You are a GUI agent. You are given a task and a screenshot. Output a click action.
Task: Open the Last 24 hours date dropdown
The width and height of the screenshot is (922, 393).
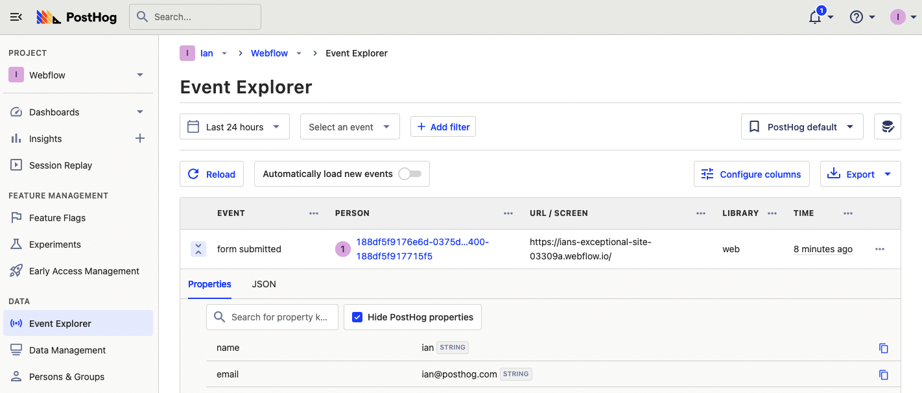(234, 127)
